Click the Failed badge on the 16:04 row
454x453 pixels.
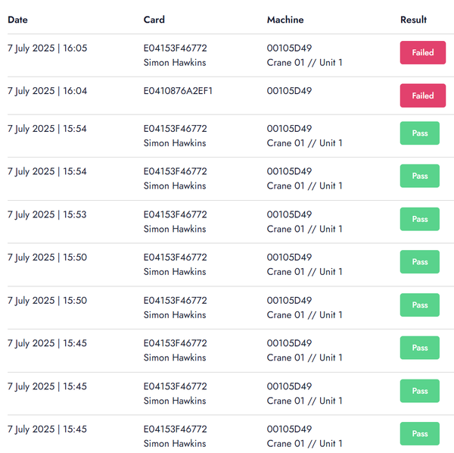click(422, 96)
